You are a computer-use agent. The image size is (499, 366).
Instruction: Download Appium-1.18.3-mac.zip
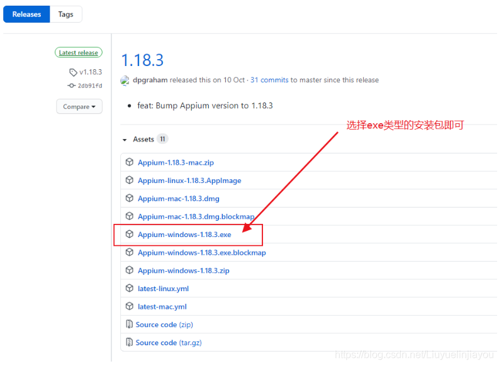click(x=176, y=162)
